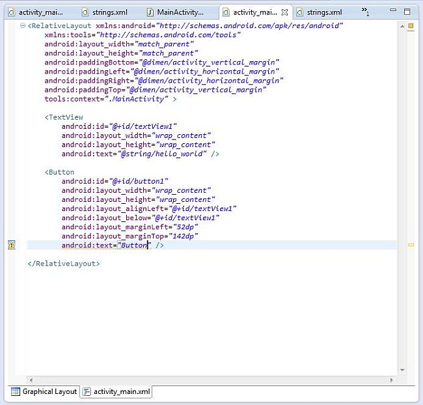Click the xmlns:tools namespace line
The width and height of the screenshot is (423, 405).
coord(143,35)
